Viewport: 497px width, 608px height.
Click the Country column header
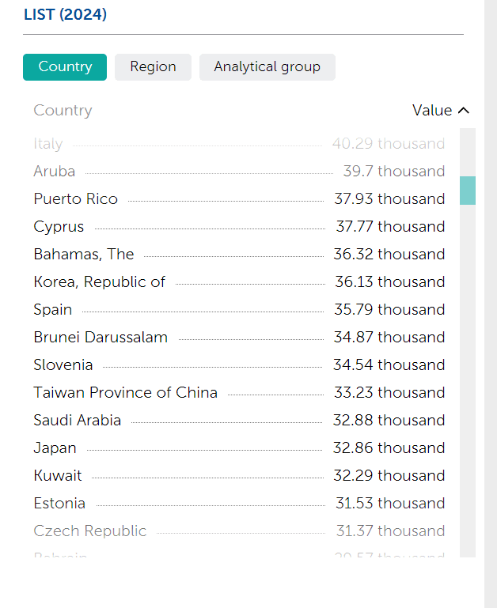[x=63, y=111]
